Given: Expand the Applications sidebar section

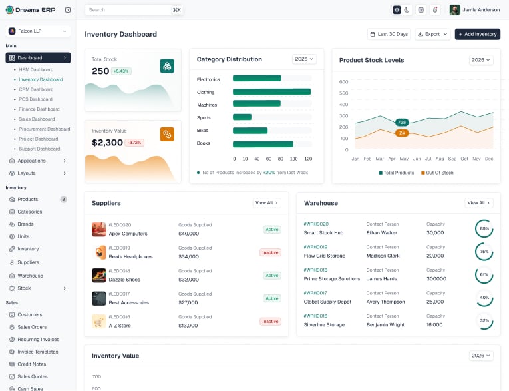Looking at the screenshot, I should coord(38,161).
